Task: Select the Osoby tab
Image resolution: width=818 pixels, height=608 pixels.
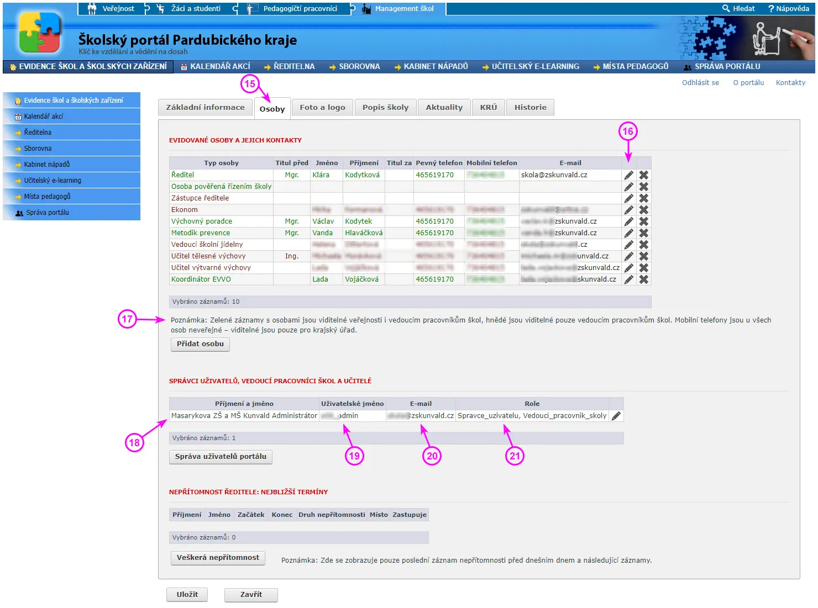Action: (272, 109)
